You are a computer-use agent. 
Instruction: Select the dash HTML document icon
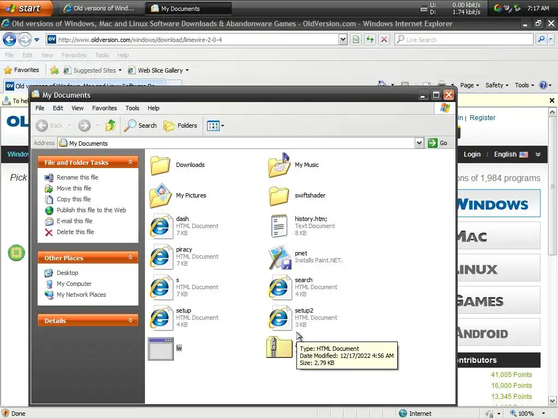point(161,226)
